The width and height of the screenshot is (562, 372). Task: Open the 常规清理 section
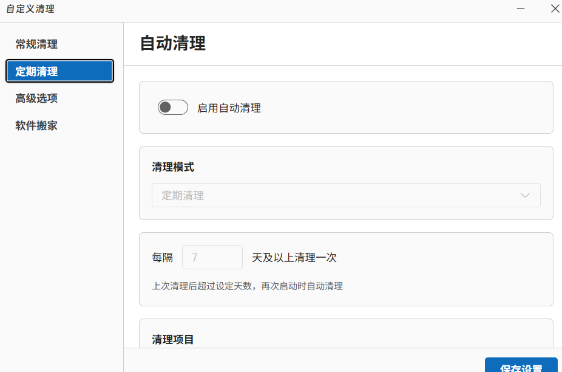coord(36,44)
